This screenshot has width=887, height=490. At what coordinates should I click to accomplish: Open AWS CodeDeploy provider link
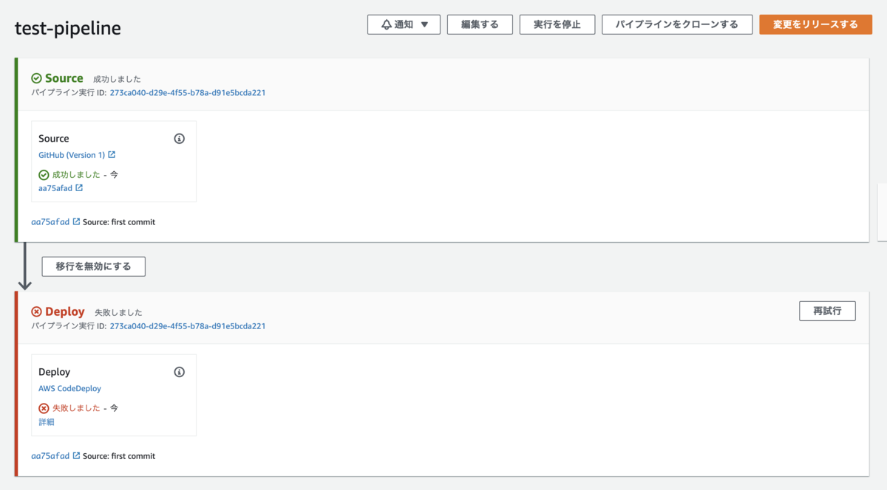69,388
